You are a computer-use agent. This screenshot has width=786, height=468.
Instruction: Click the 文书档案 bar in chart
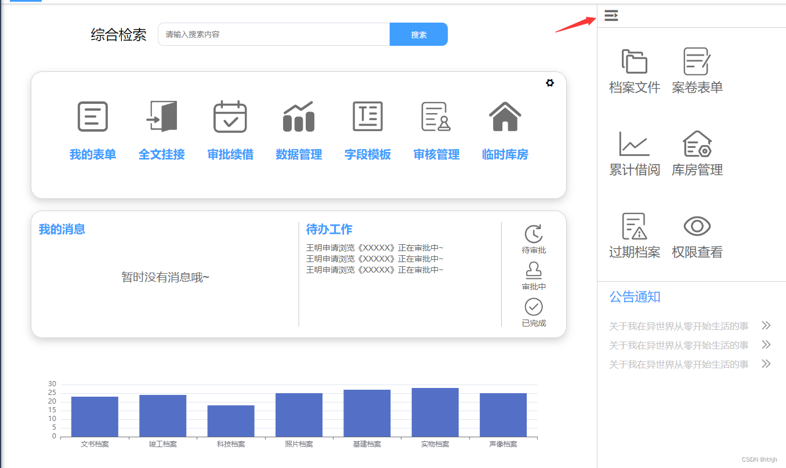95,416
